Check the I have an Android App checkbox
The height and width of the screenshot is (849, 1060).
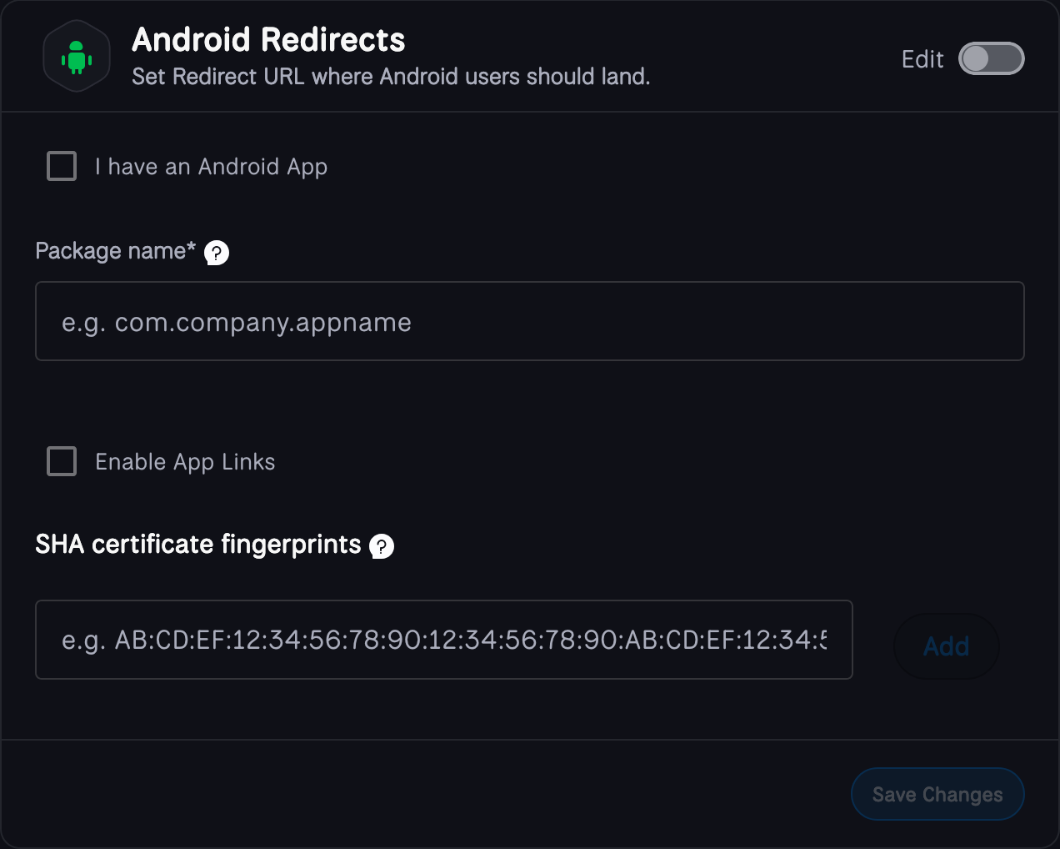pos(61,166)
